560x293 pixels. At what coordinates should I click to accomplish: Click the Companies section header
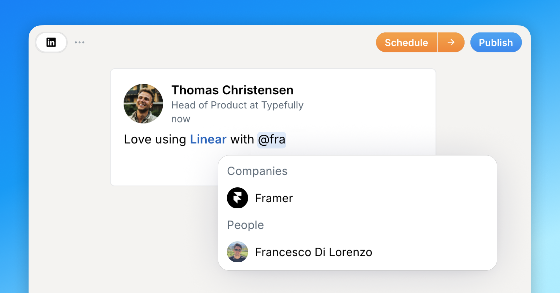pyautogui.click(x=257, y=171)
